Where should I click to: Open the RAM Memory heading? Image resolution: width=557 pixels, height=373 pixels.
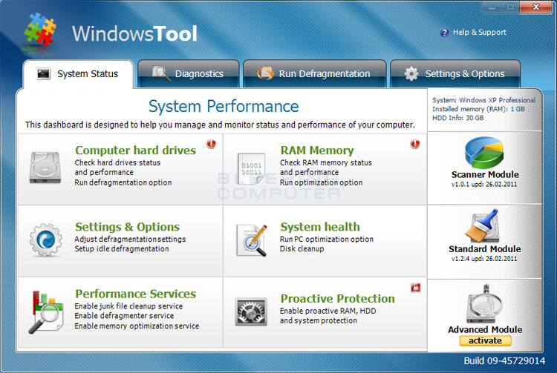tap(317, 151)
